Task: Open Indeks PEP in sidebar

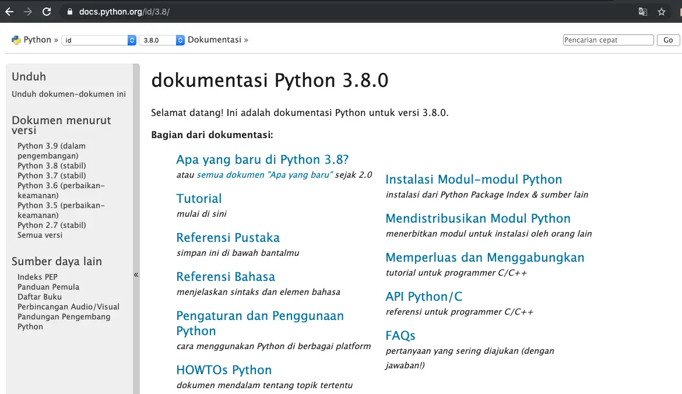Action: pos(37,277)
